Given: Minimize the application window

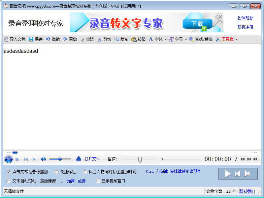Looking at the screenshot, I should pos(234,6).
